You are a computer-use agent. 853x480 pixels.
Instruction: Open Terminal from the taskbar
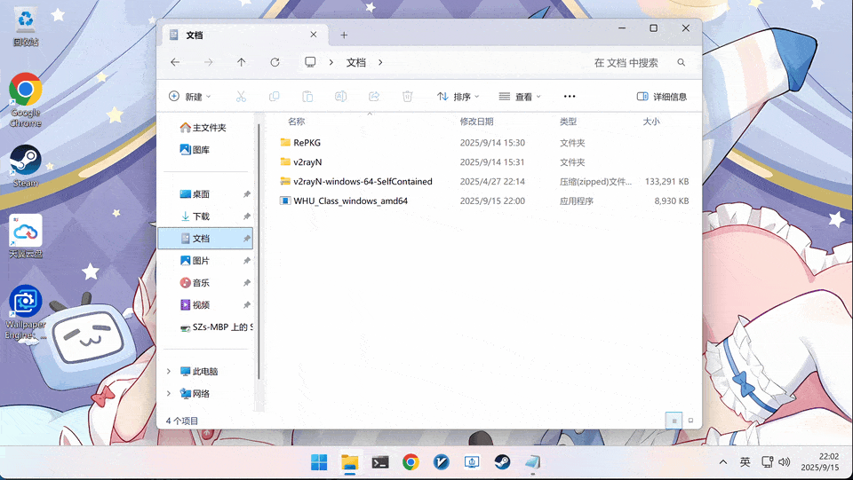pos(379,462)
